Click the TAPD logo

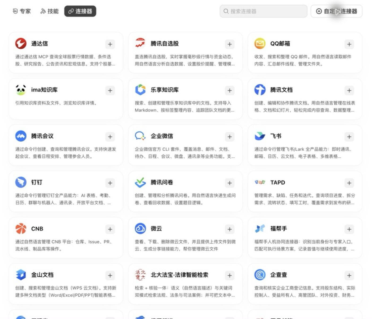260,182
